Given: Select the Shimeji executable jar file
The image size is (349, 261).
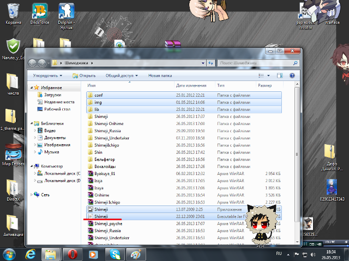Looking at the screenshot, I should click(102, 216).
